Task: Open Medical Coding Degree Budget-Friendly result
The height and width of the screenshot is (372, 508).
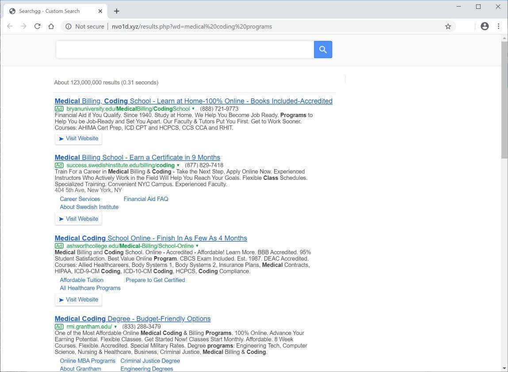Action: pos(133,319)
